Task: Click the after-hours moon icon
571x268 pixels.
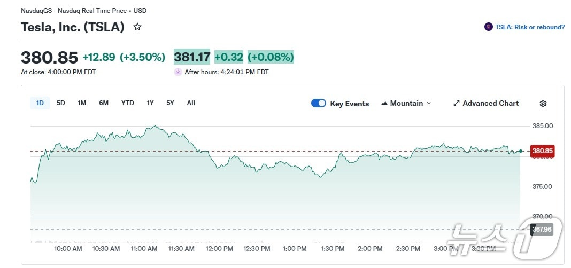Action: [178, 72]
